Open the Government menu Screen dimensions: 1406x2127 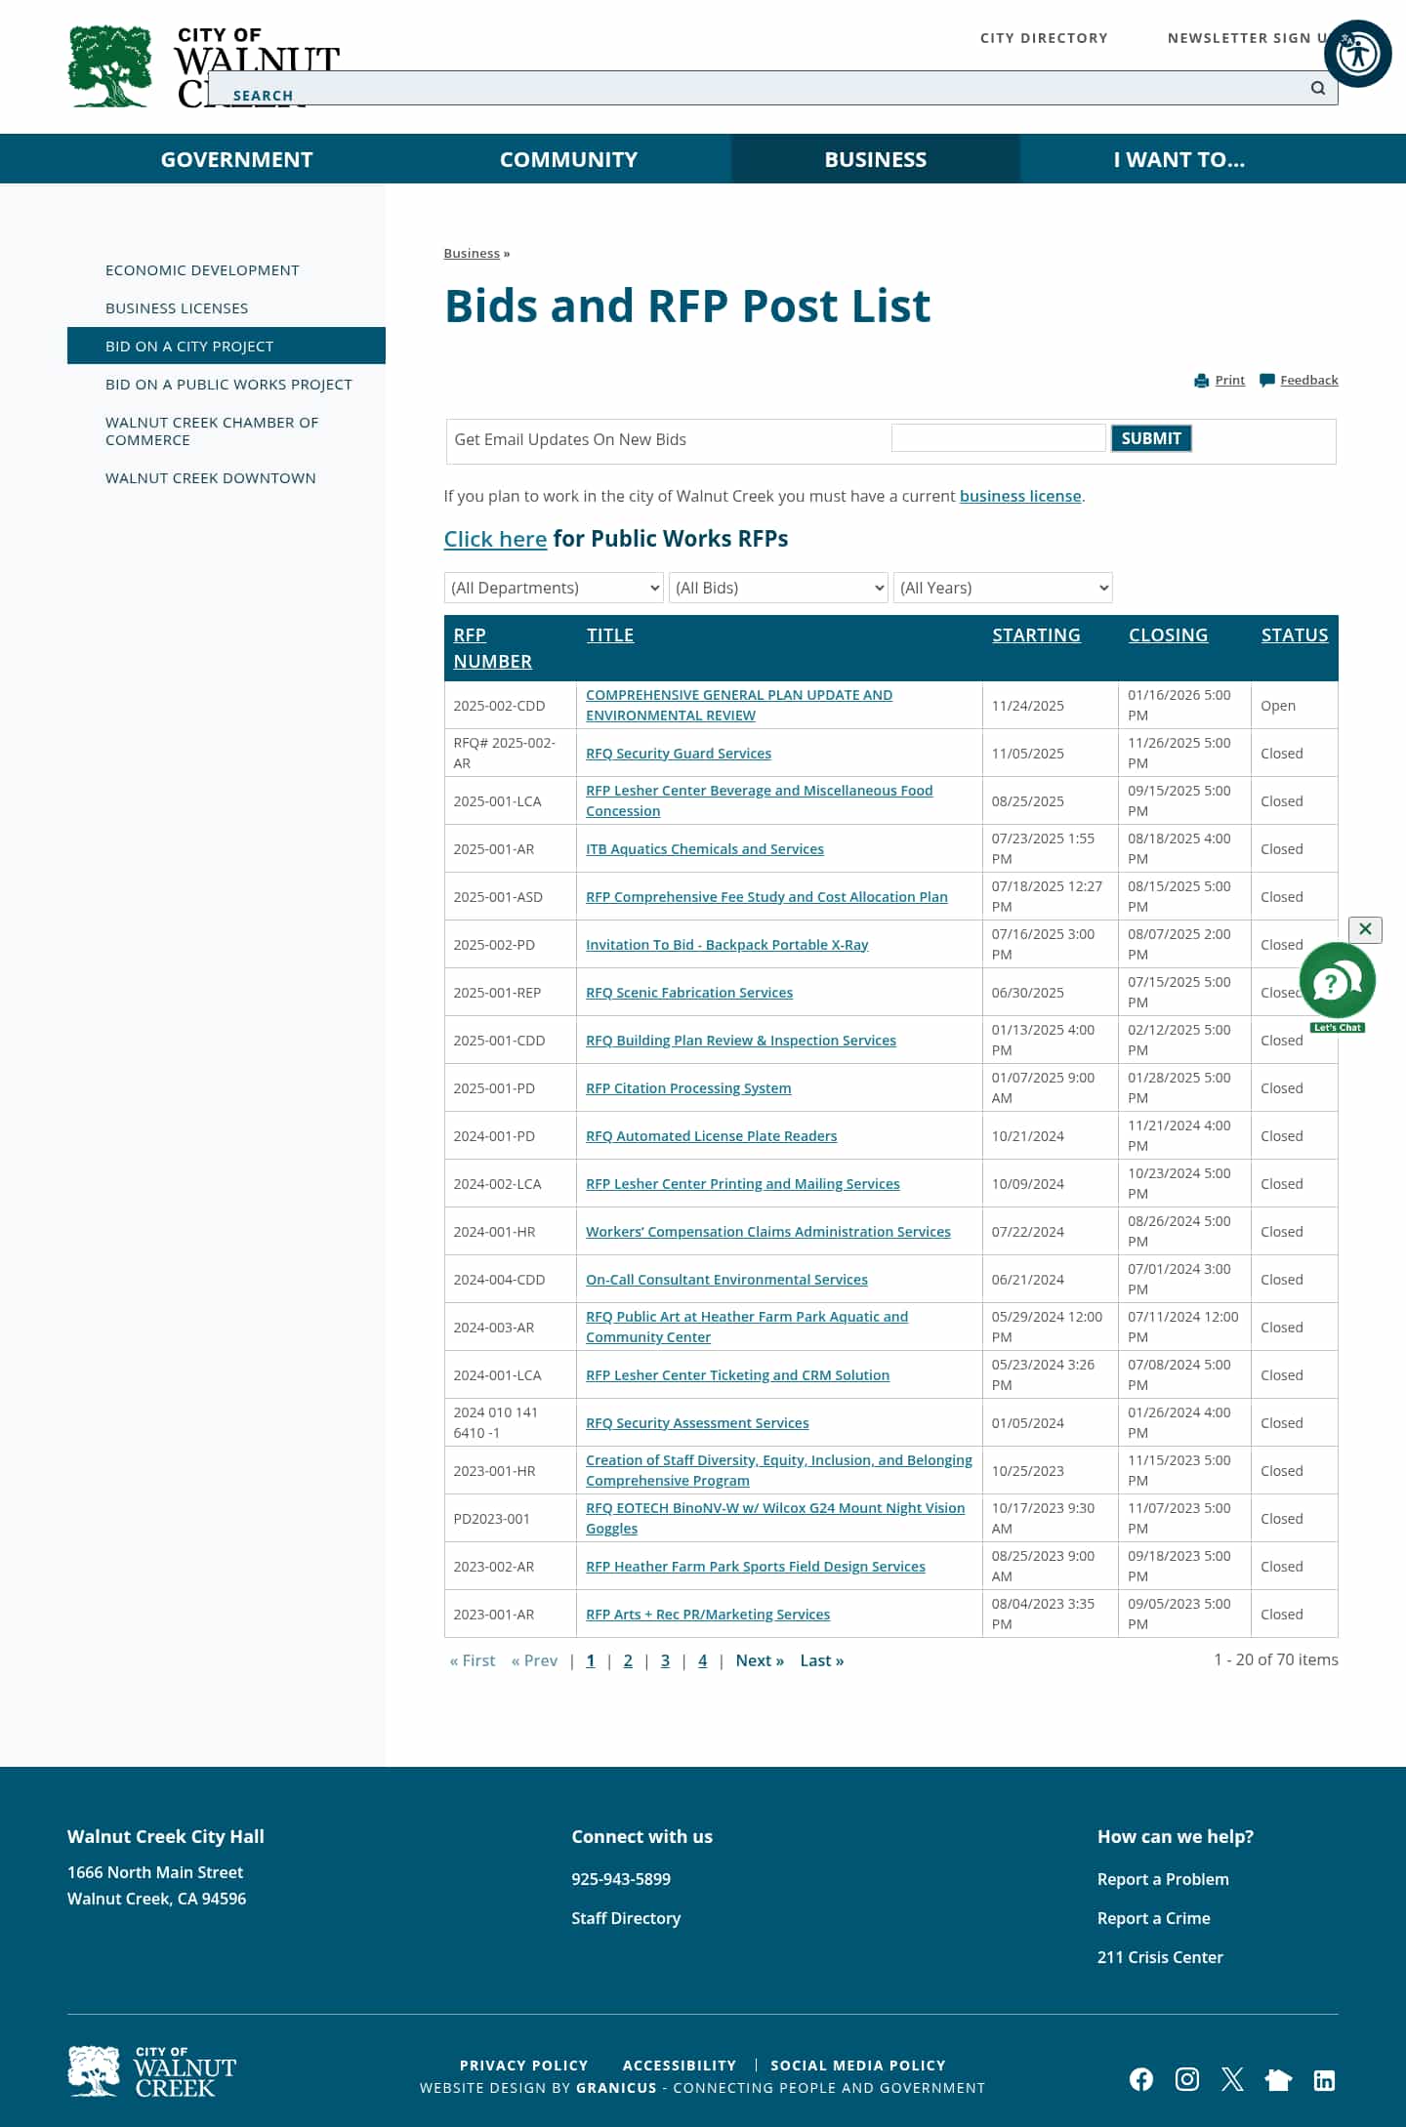[236, 159]
